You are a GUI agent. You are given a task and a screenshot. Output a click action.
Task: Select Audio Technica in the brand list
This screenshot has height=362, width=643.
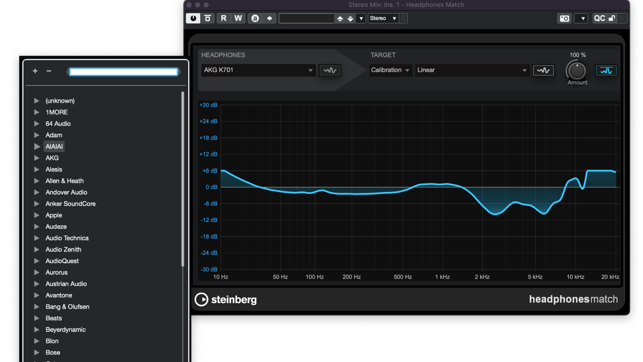point(67,238)
